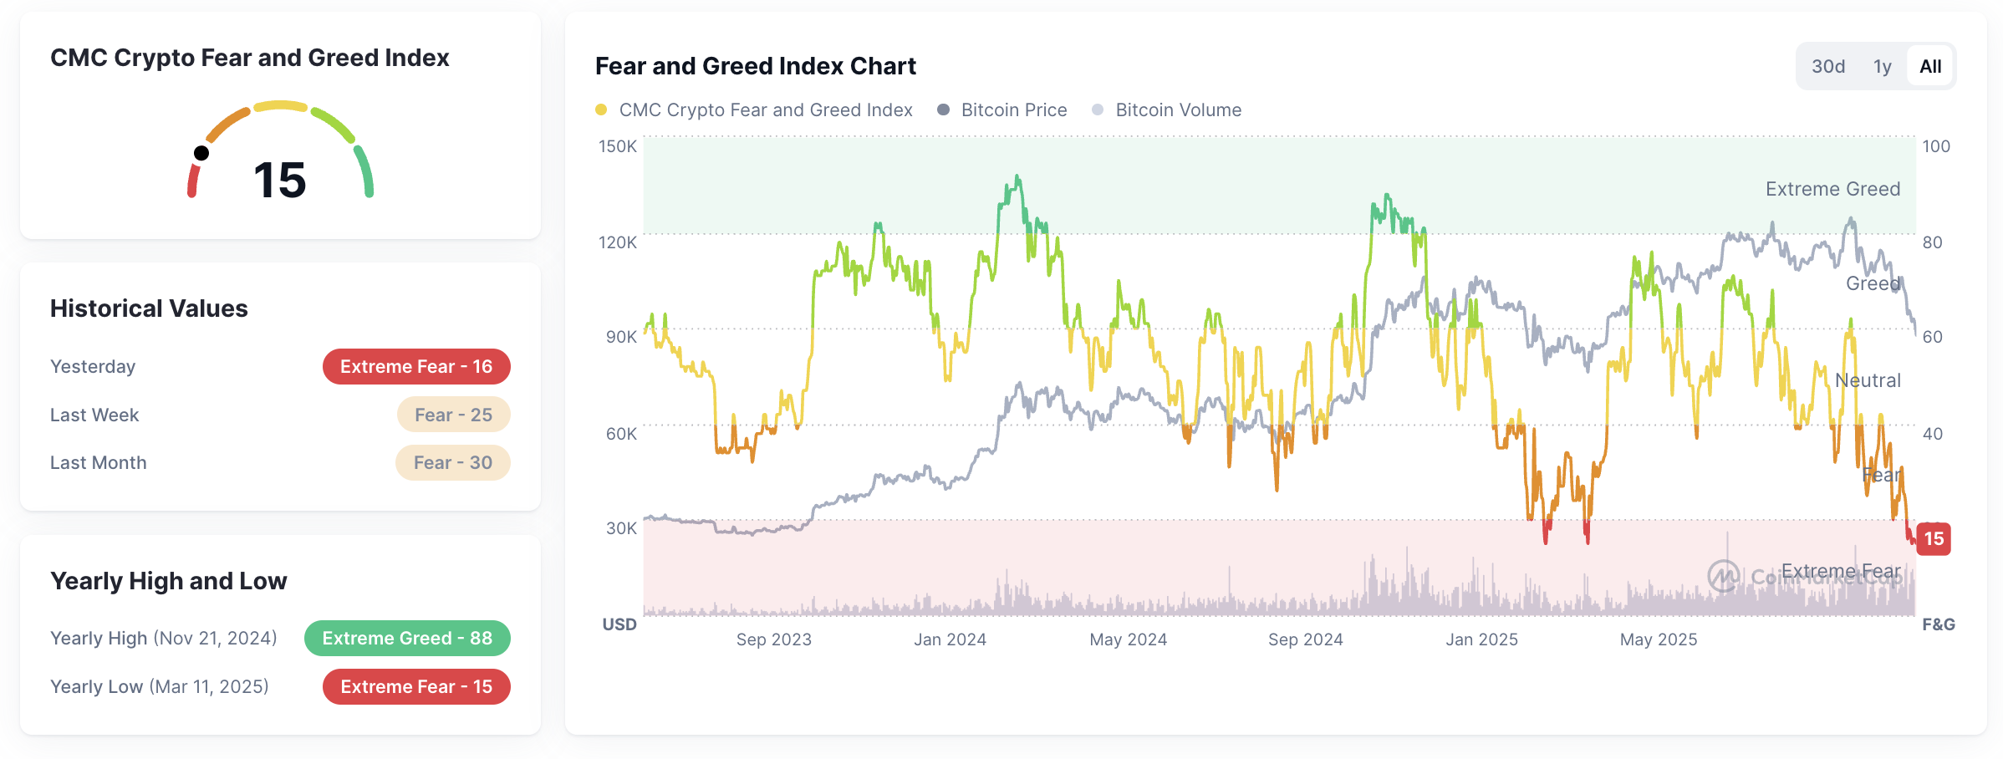Click the Extreme Fear - 16 badge for Yesterday
Image resolution: width=2003 pixels, height=759 pixels.
[x=415, y=366]
